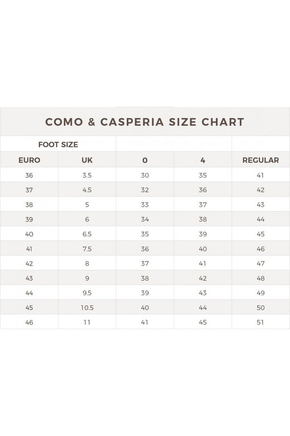Click the UK size 11 cell
This screenshot has height=436, width=290.
[87, 322]
